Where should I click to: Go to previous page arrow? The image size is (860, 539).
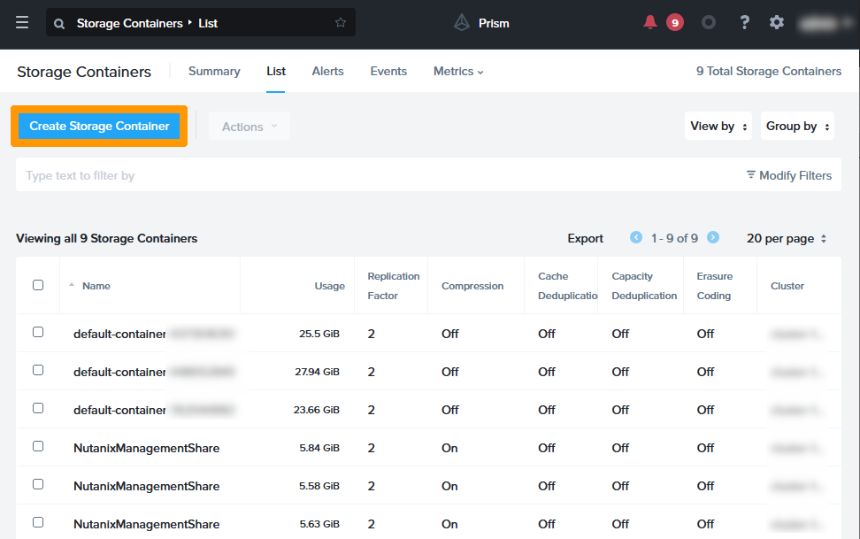pos(636,238)
